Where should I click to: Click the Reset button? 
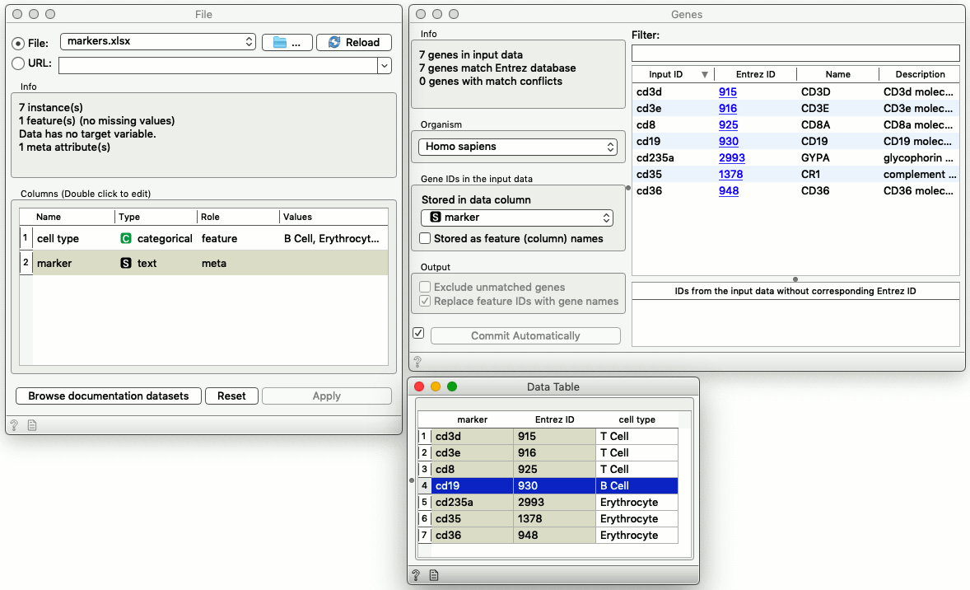[x=231, y=396]
